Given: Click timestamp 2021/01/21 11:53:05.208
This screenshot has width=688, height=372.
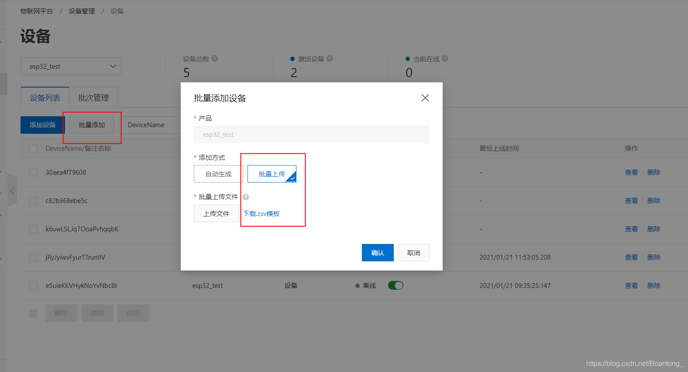Looking at the screenshot, I should pyautogui.click(x=515, y=257).
